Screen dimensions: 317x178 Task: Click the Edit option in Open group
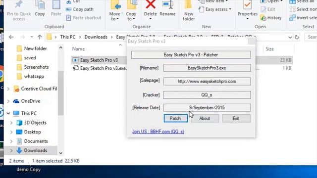tap(268, 9)
